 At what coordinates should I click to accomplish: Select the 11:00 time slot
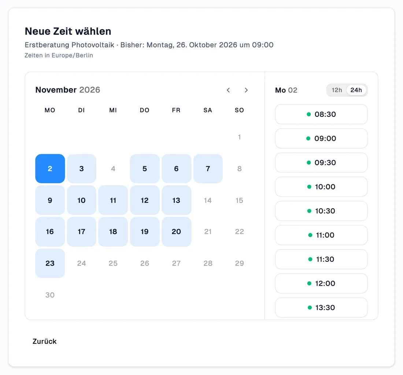tap(321, 235)
